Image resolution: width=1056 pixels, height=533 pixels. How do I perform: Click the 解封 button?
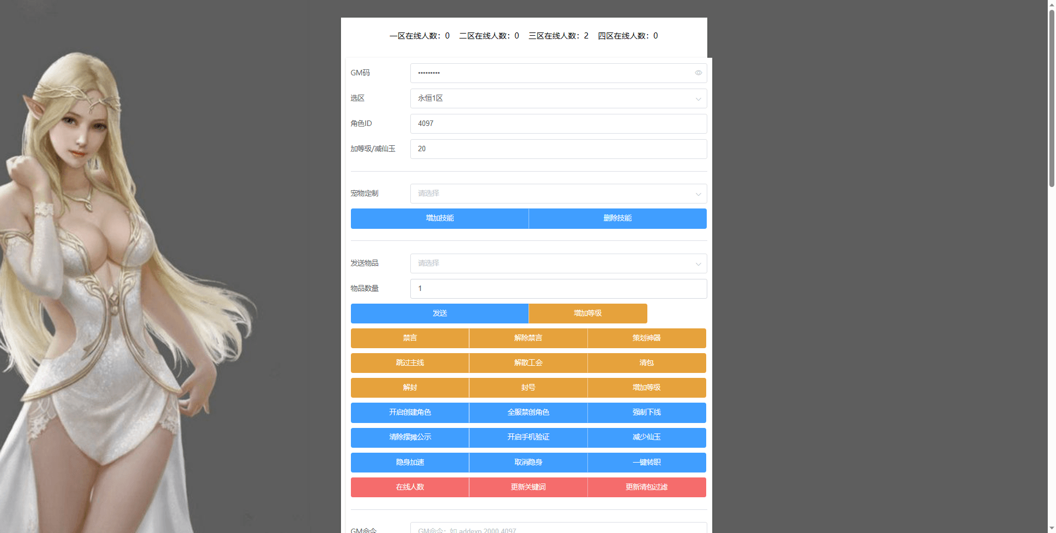click(410, 388)
